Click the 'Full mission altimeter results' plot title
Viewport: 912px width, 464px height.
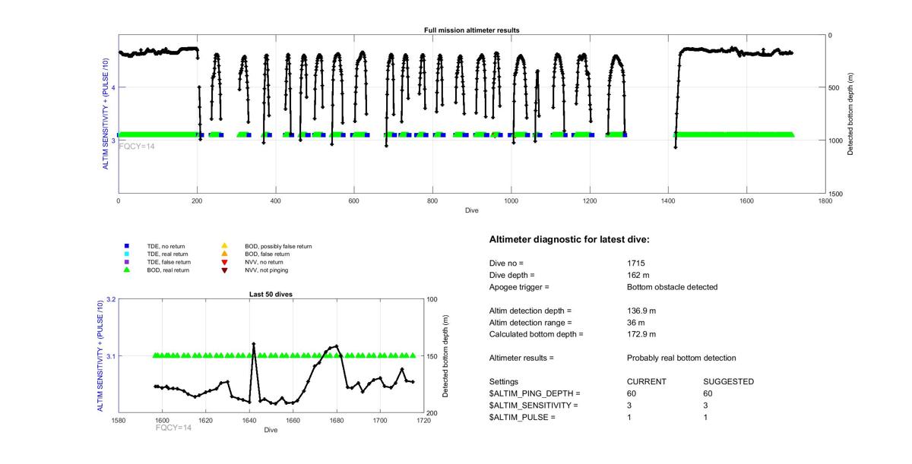(x=471, y=30)
